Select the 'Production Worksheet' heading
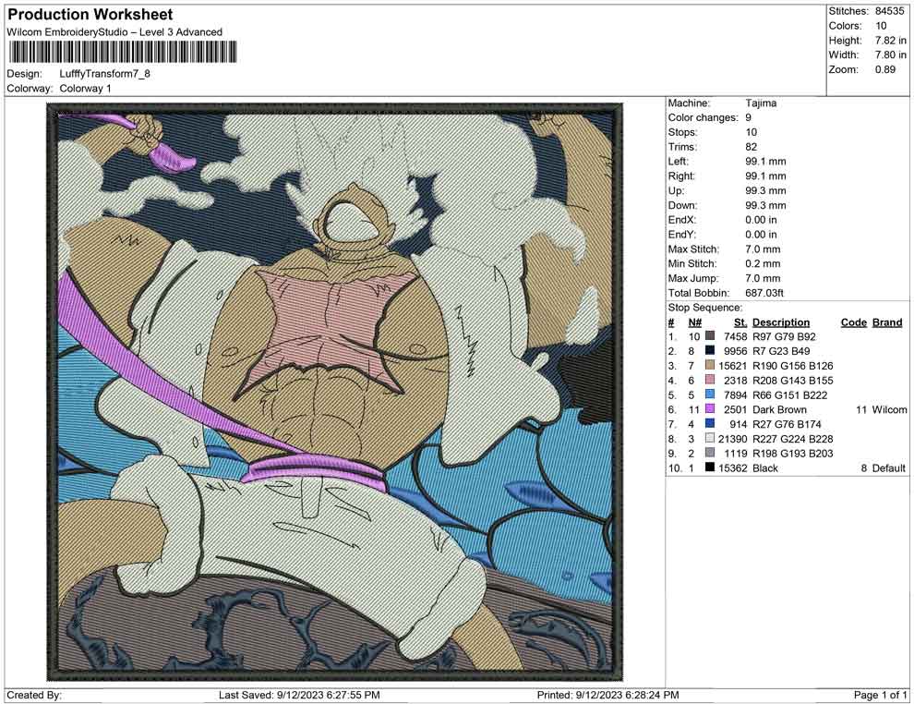Viewport: 914px width, 704px height. (90, 15)
